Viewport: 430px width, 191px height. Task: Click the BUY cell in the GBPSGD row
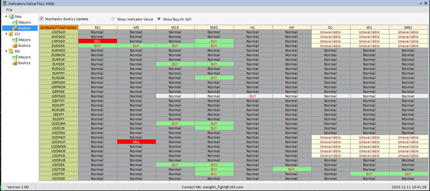(x=253, y=96)
